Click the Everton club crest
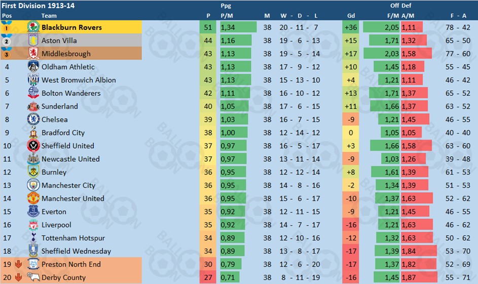This screenshot has width=478, height=284. (33, 211)
